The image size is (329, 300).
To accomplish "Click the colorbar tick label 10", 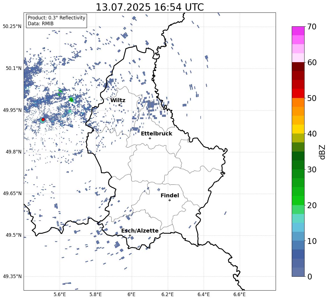I will (x=312, y=241).
